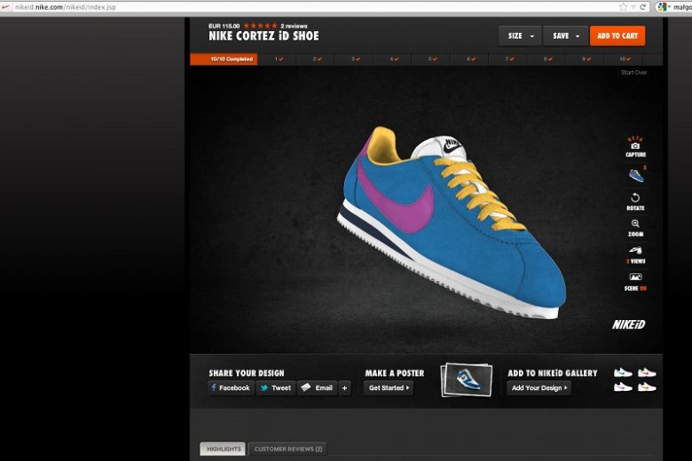
Task: Click Add Your Design gallery button
Action: (539, 387)
